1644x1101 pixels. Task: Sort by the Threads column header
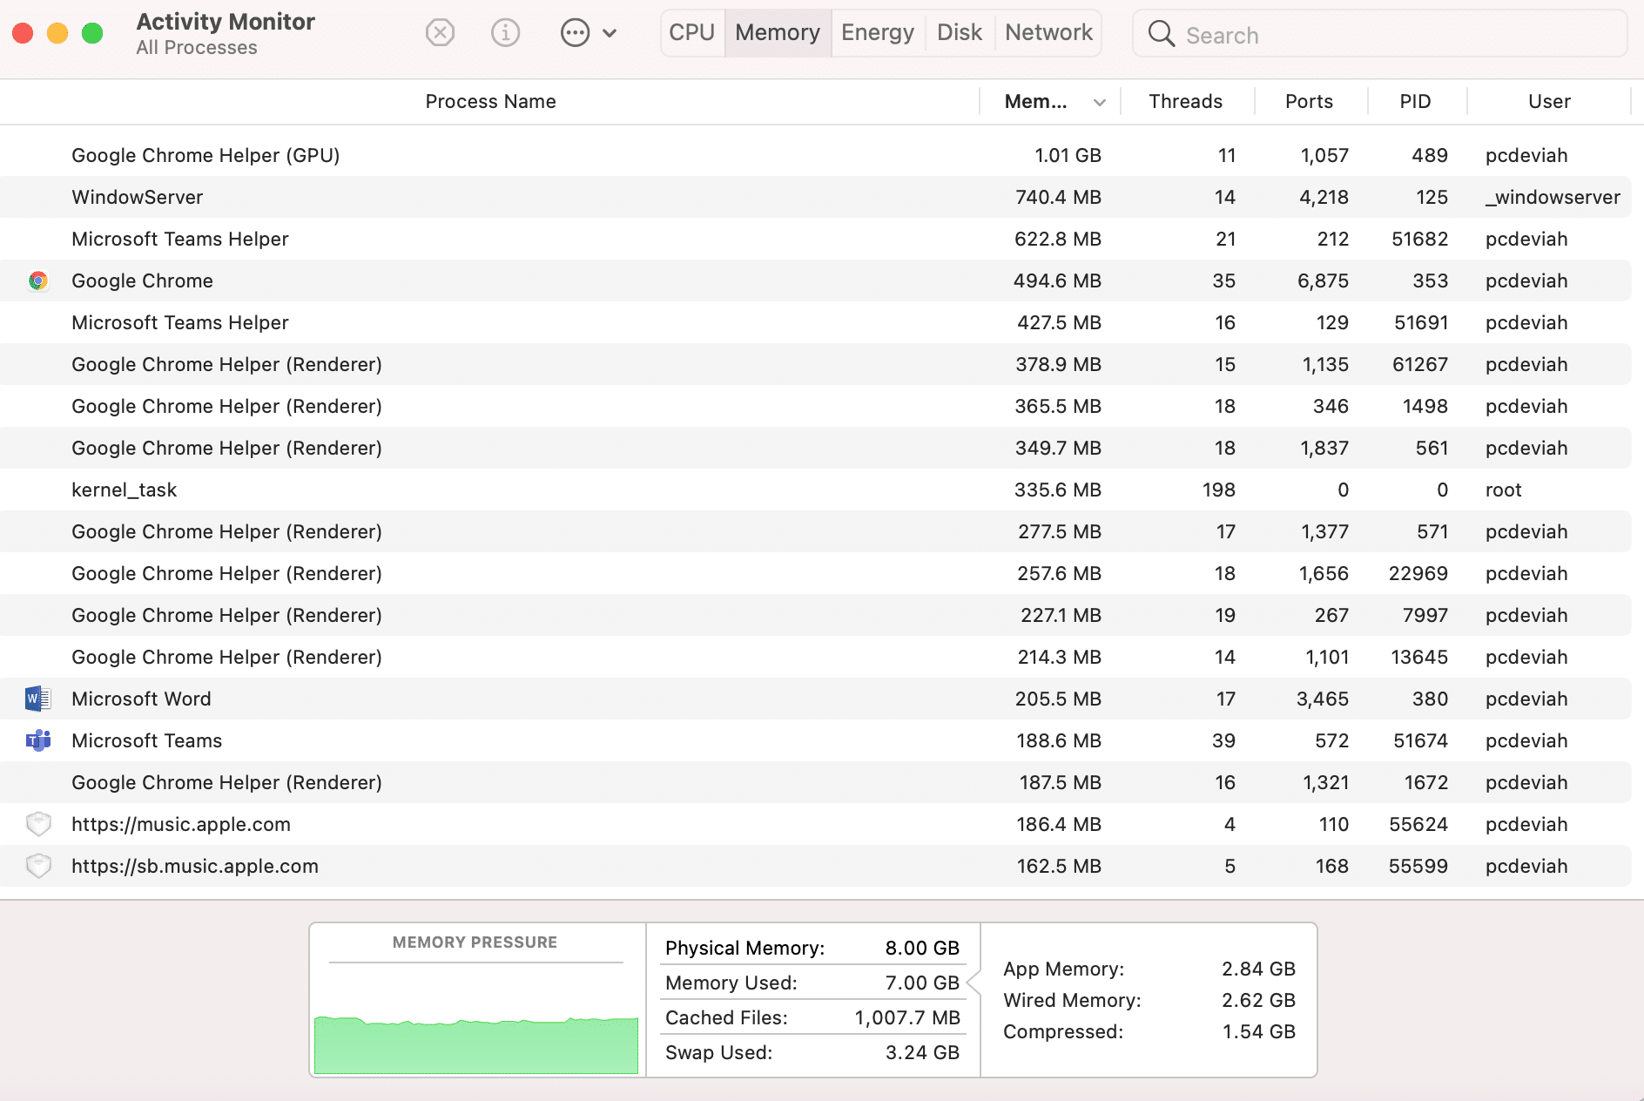click(1185, 102)
